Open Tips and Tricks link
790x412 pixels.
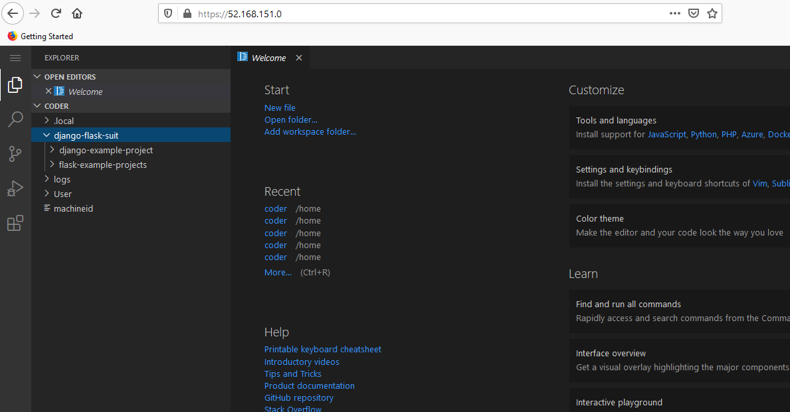tap(293, 374)
